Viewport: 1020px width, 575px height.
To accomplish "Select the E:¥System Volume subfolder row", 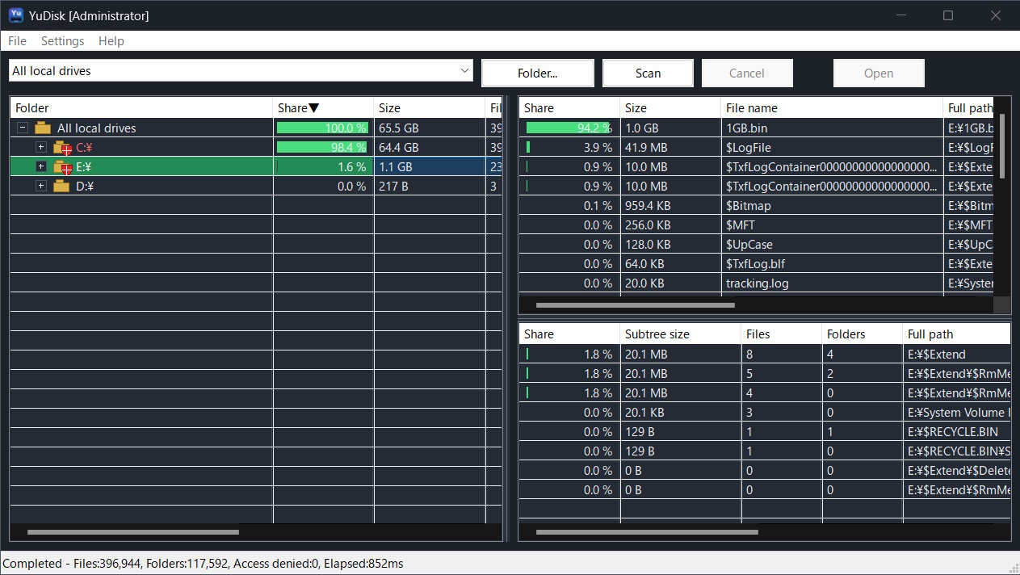I will pos(764,412).
